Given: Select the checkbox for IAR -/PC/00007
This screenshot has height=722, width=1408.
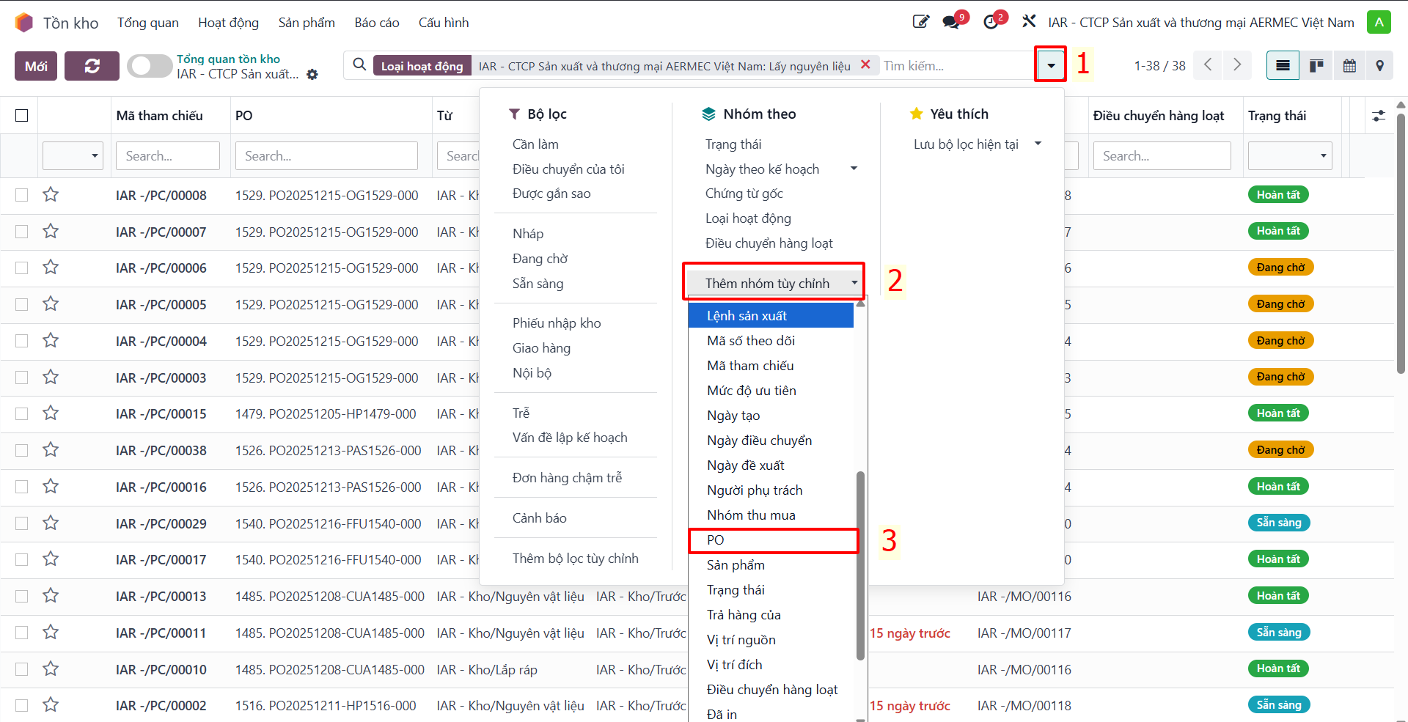Looking at the screenshot, I should (22, 232).
